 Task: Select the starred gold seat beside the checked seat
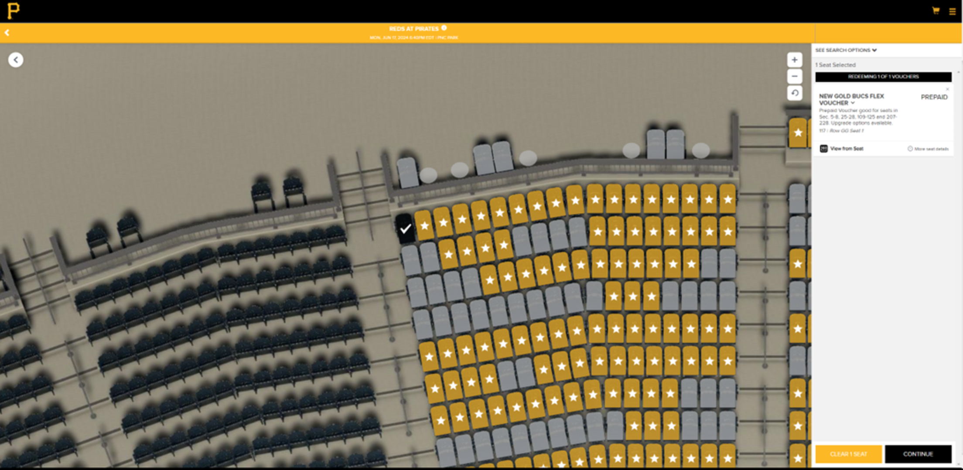(424, 225)
